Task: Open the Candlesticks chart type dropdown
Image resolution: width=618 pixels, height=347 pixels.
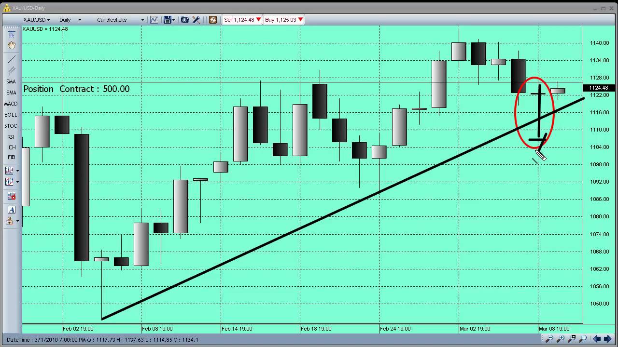Action: [x=120, y=20]
